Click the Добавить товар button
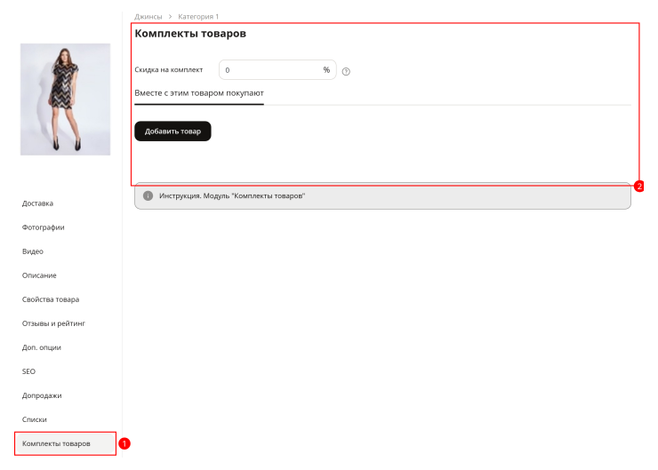The width and height of the screenshot is (658, 470). pos(173,131)
